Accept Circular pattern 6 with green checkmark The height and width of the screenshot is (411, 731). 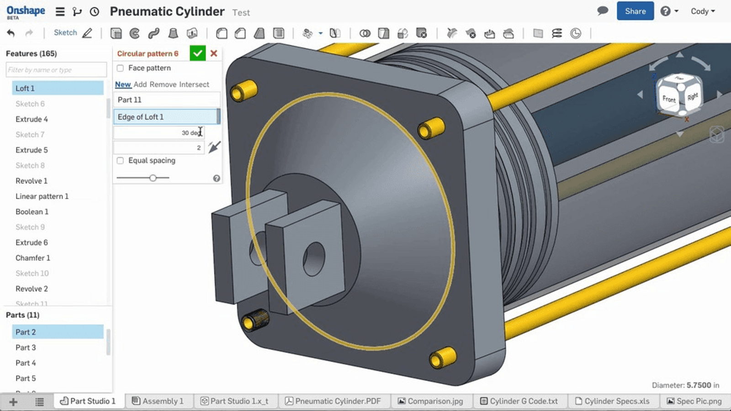pyautogui.click(x=197, y=53)
